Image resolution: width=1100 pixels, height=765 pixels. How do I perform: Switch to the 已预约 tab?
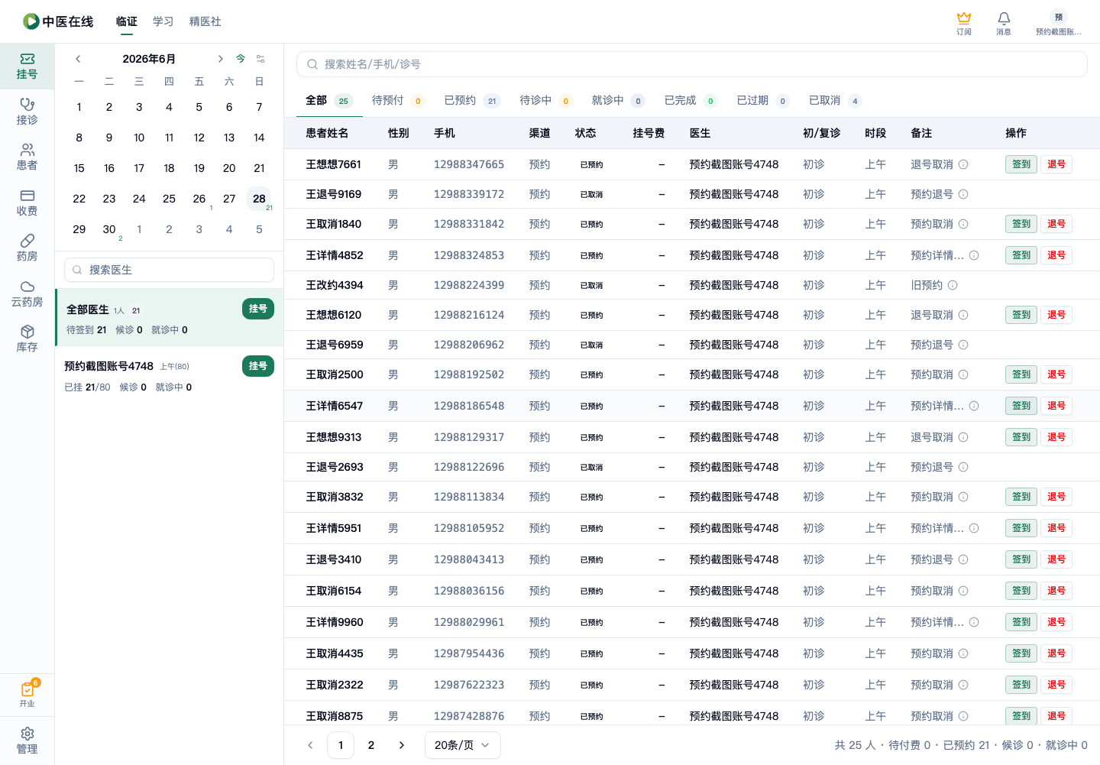[x=471, y=100]
